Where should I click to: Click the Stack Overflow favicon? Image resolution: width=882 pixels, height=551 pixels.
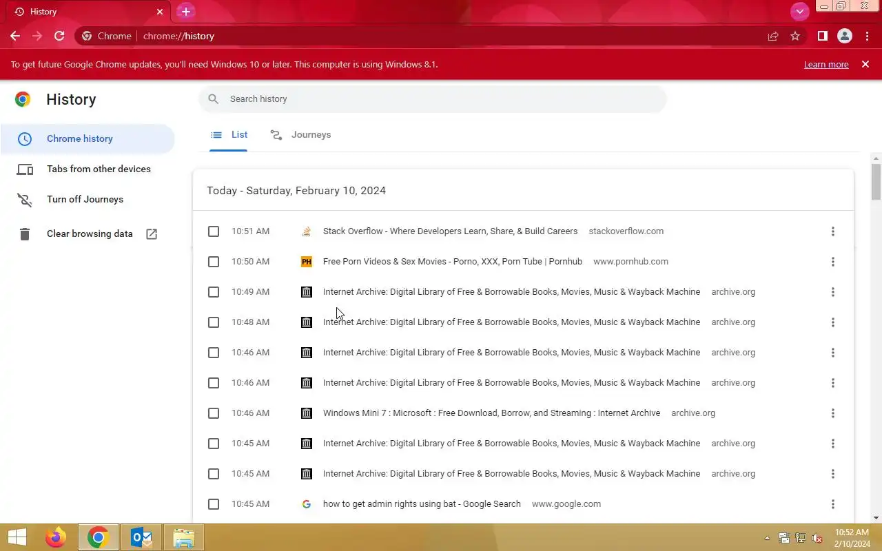[307, 231]
